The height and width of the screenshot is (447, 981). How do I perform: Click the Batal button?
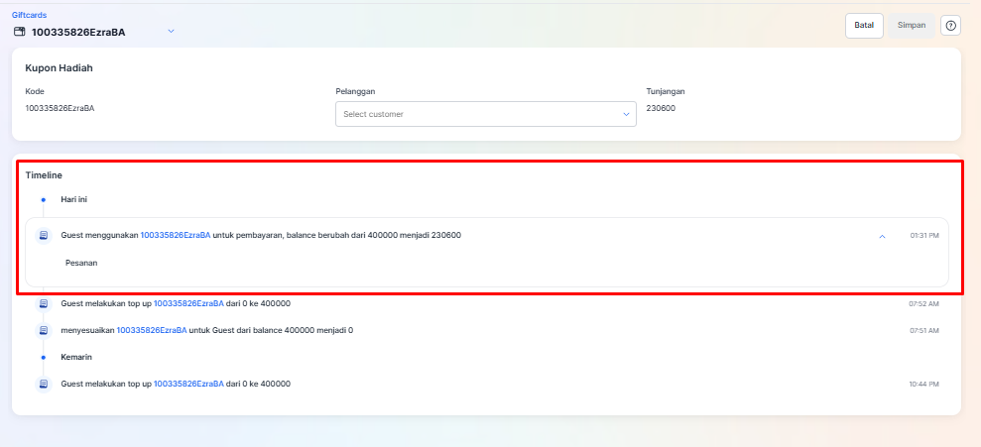click(864, 26)
